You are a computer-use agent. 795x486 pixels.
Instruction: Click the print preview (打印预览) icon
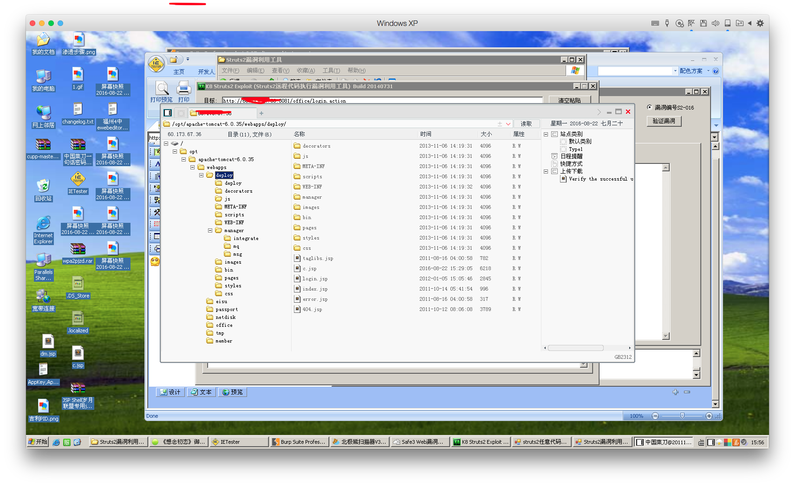[161, 91]
